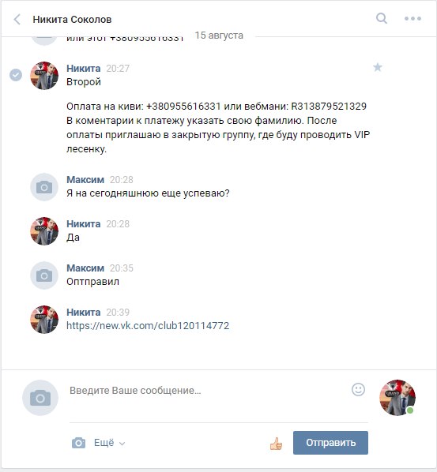
Task: Open the new.vk.com/club120114772 link
Action: point(148,325)
